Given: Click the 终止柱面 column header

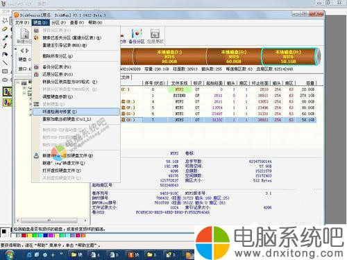Looking at the screenshot, I should [260, 83].
